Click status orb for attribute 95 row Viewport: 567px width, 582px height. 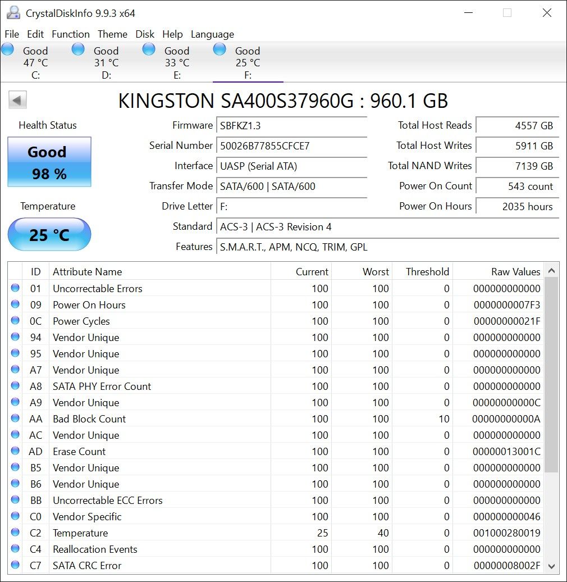15,353
